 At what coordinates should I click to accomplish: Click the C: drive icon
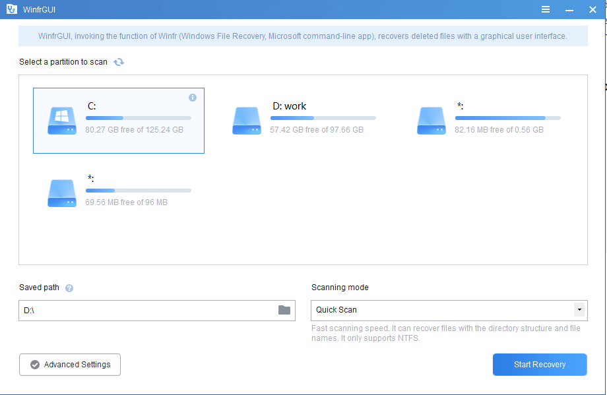pos(61,120)
